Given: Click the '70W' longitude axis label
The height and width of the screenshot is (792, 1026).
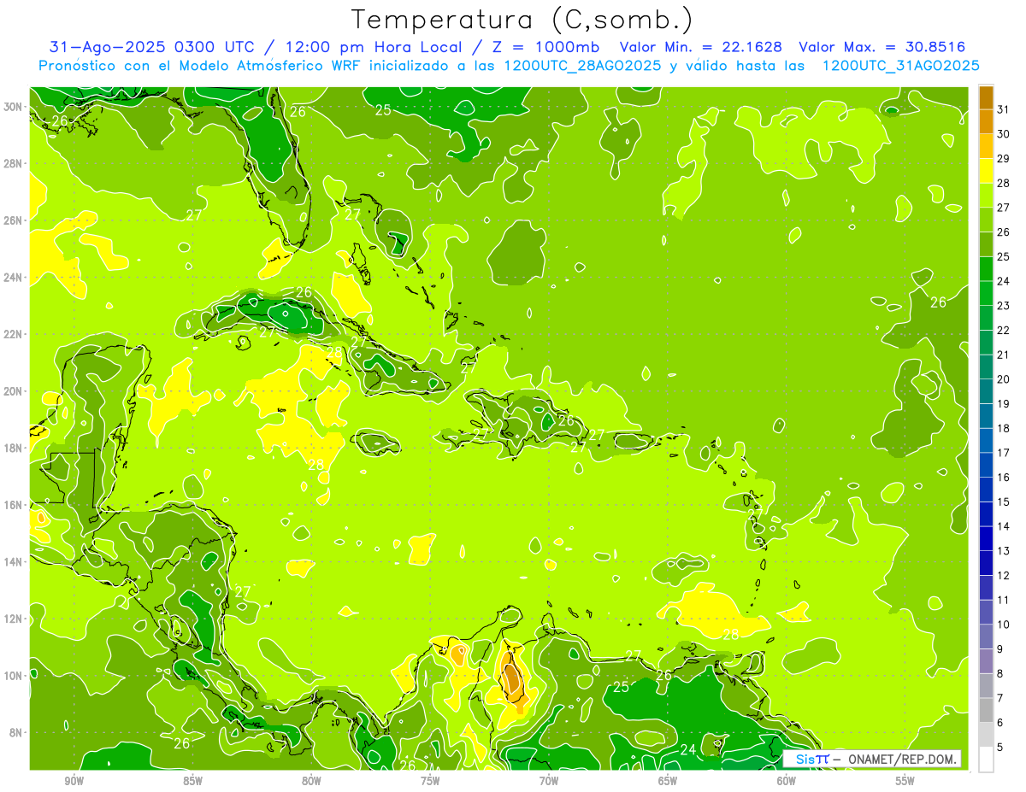Looking at the screenshot, I should [549, 782].
